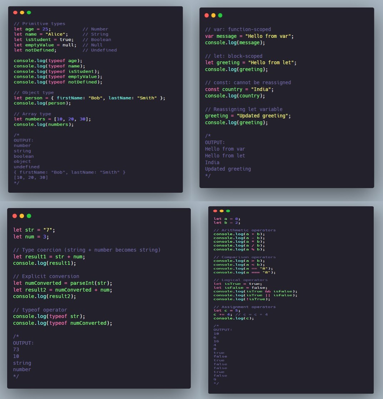Click the line 'let name = "Alice";'
The width and height of the screenshot is (383, 399).
point(41,34)
